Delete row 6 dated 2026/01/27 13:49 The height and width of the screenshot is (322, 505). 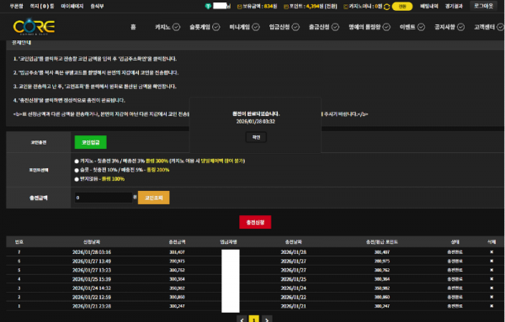[492, 261]
